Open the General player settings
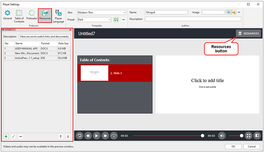 tap(7, 15)
